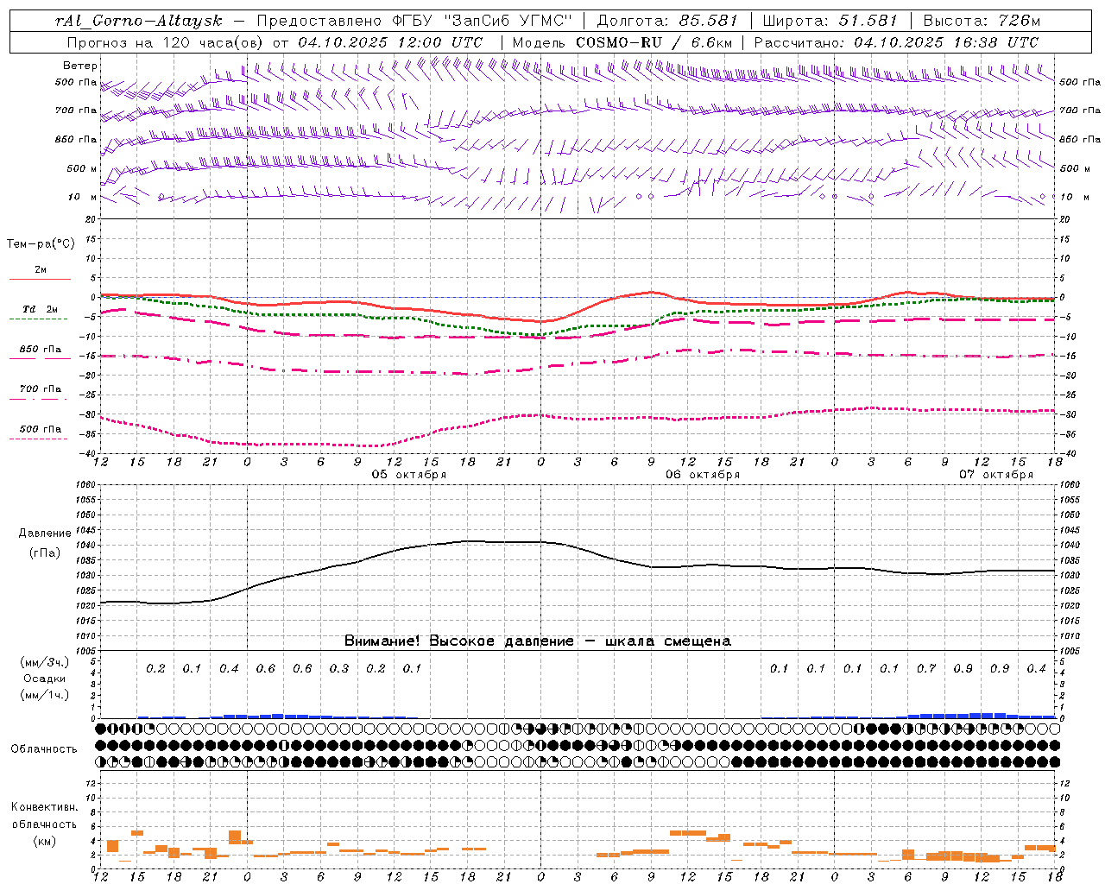Click the station title rAl_Gorno-Altaysk

(x=138, y=21)
